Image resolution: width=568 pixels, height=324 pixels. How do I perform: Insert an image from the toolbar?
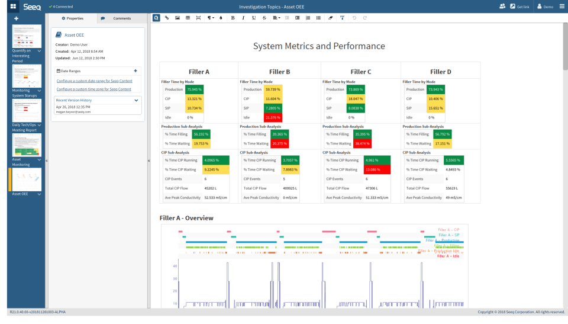177,18
